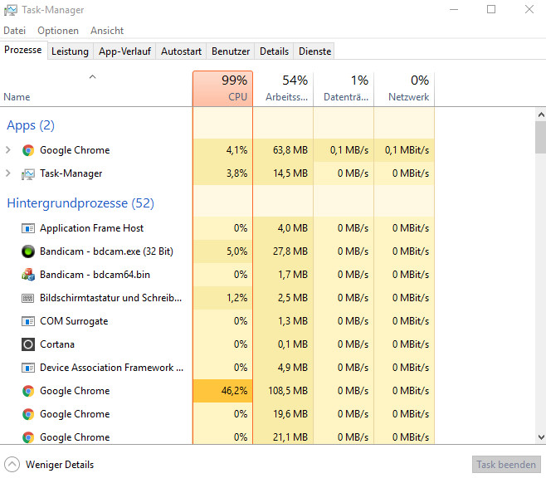Click the Google Chrome app icon under Apps
Screen dimensions: 546x483
click(28, 150)
